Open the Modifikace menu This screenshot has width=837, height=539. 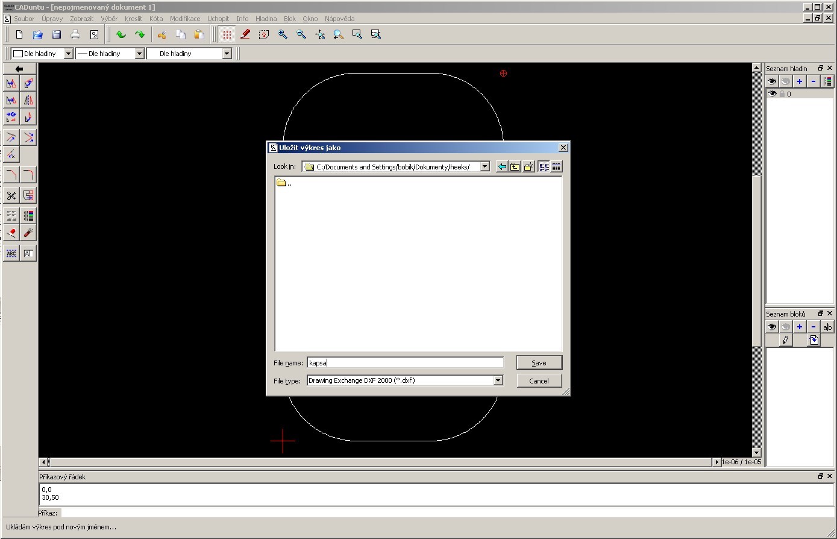[184, 19]
